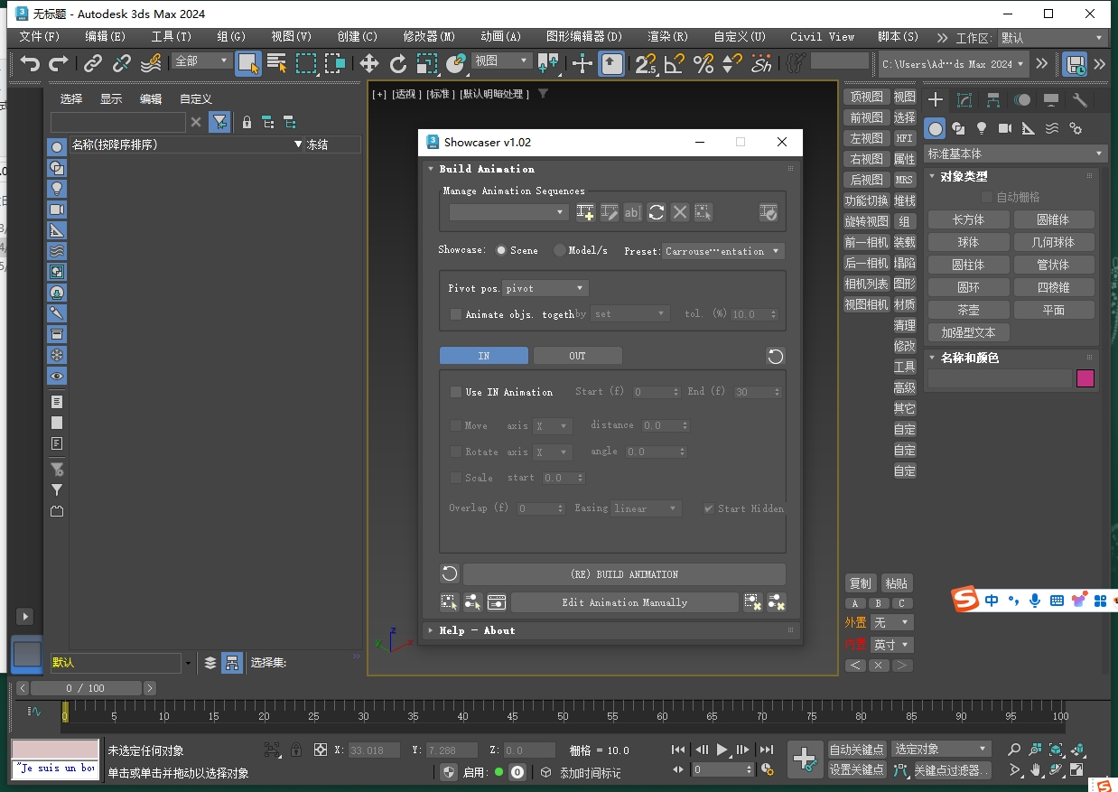Click the Undo arrow in main toolbar
The image size is (1118, 792).
pyautogui.click(x=31, y=63)
